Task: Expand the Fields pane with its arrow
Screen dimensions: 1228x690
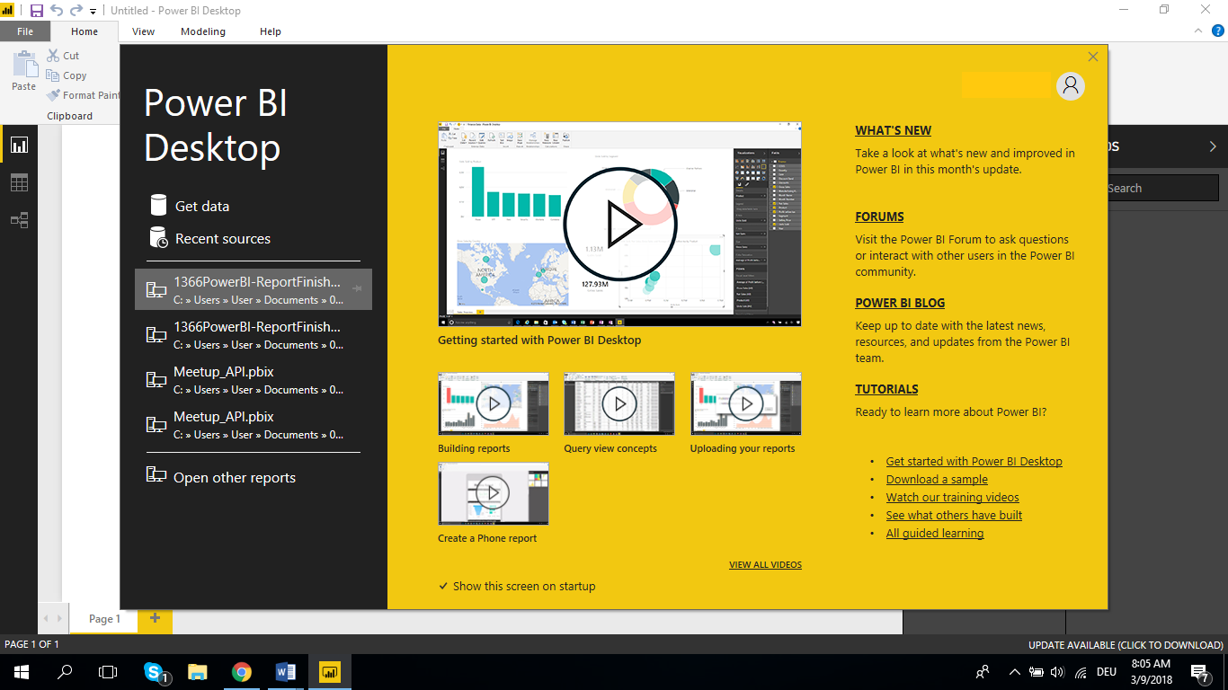Action: pyautogui.click(x=1213, y=145)
